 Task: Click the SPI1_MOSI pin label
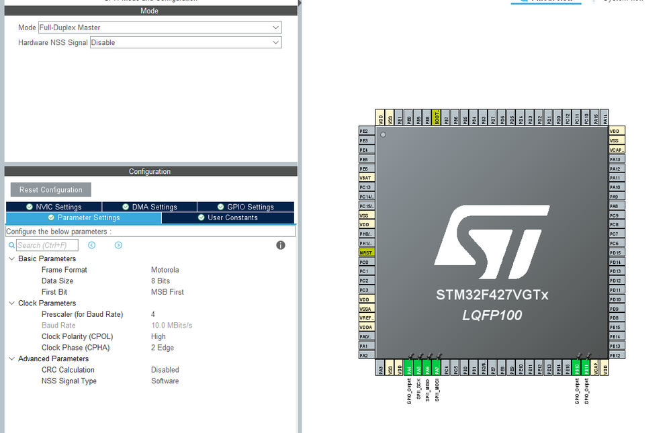[437, 390]
